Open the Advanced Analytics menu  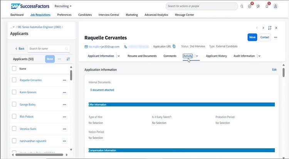156,15
